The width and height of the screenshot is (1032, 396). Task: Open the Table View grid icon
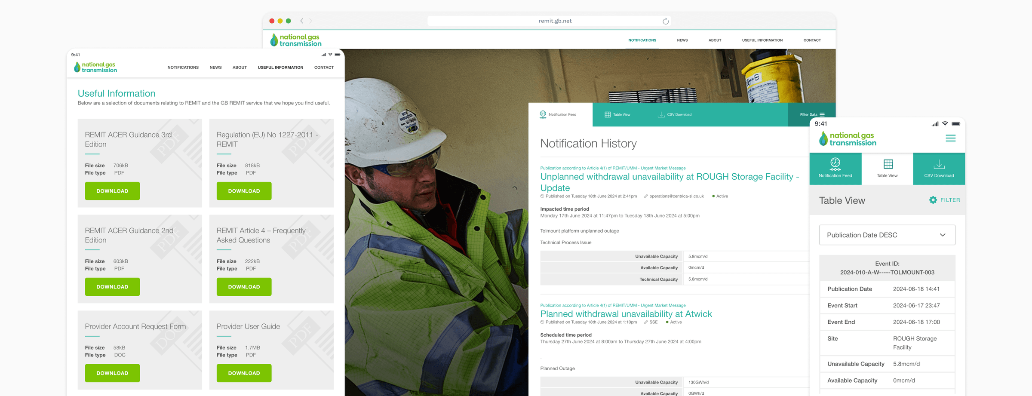pyautogui.click(x=607, y=114)
